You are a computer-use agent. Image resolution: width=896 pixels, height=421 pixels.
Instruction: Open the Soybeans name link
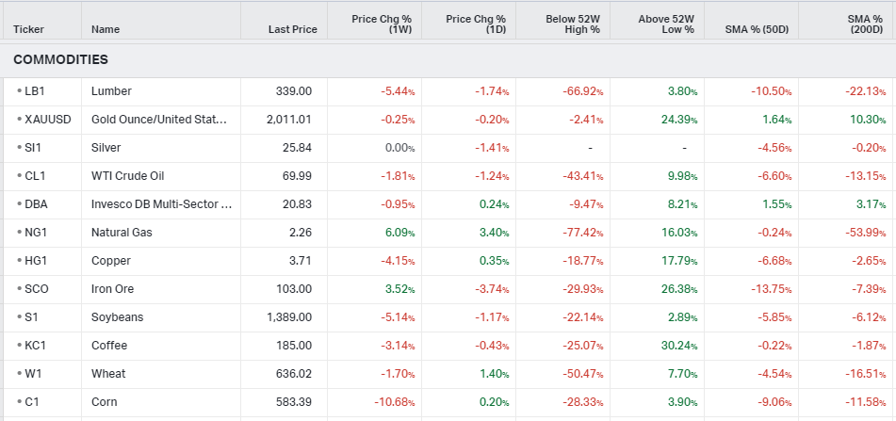(117, 317)
